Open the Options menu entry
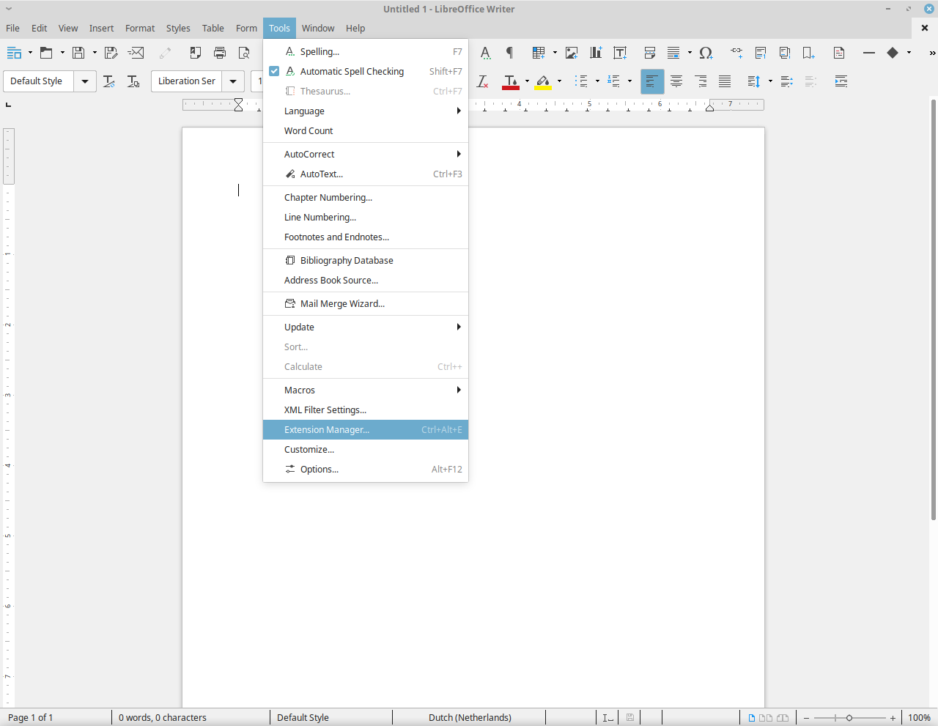The image size is (938, 726). click(x=320, y=470)
